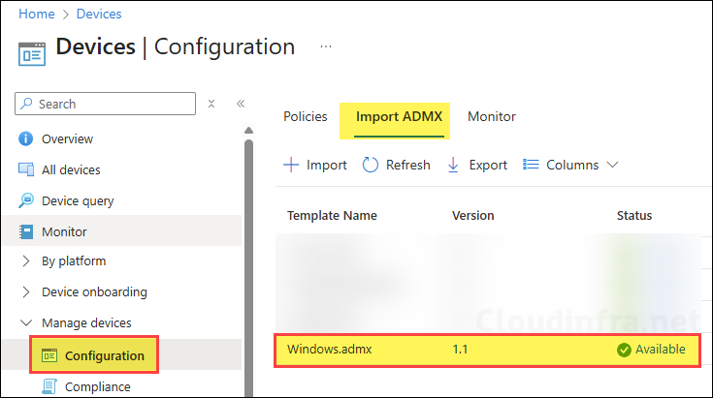Screen dimensions: 713x398
Task: Switch to the Policies tab
Action: [305, 117]
